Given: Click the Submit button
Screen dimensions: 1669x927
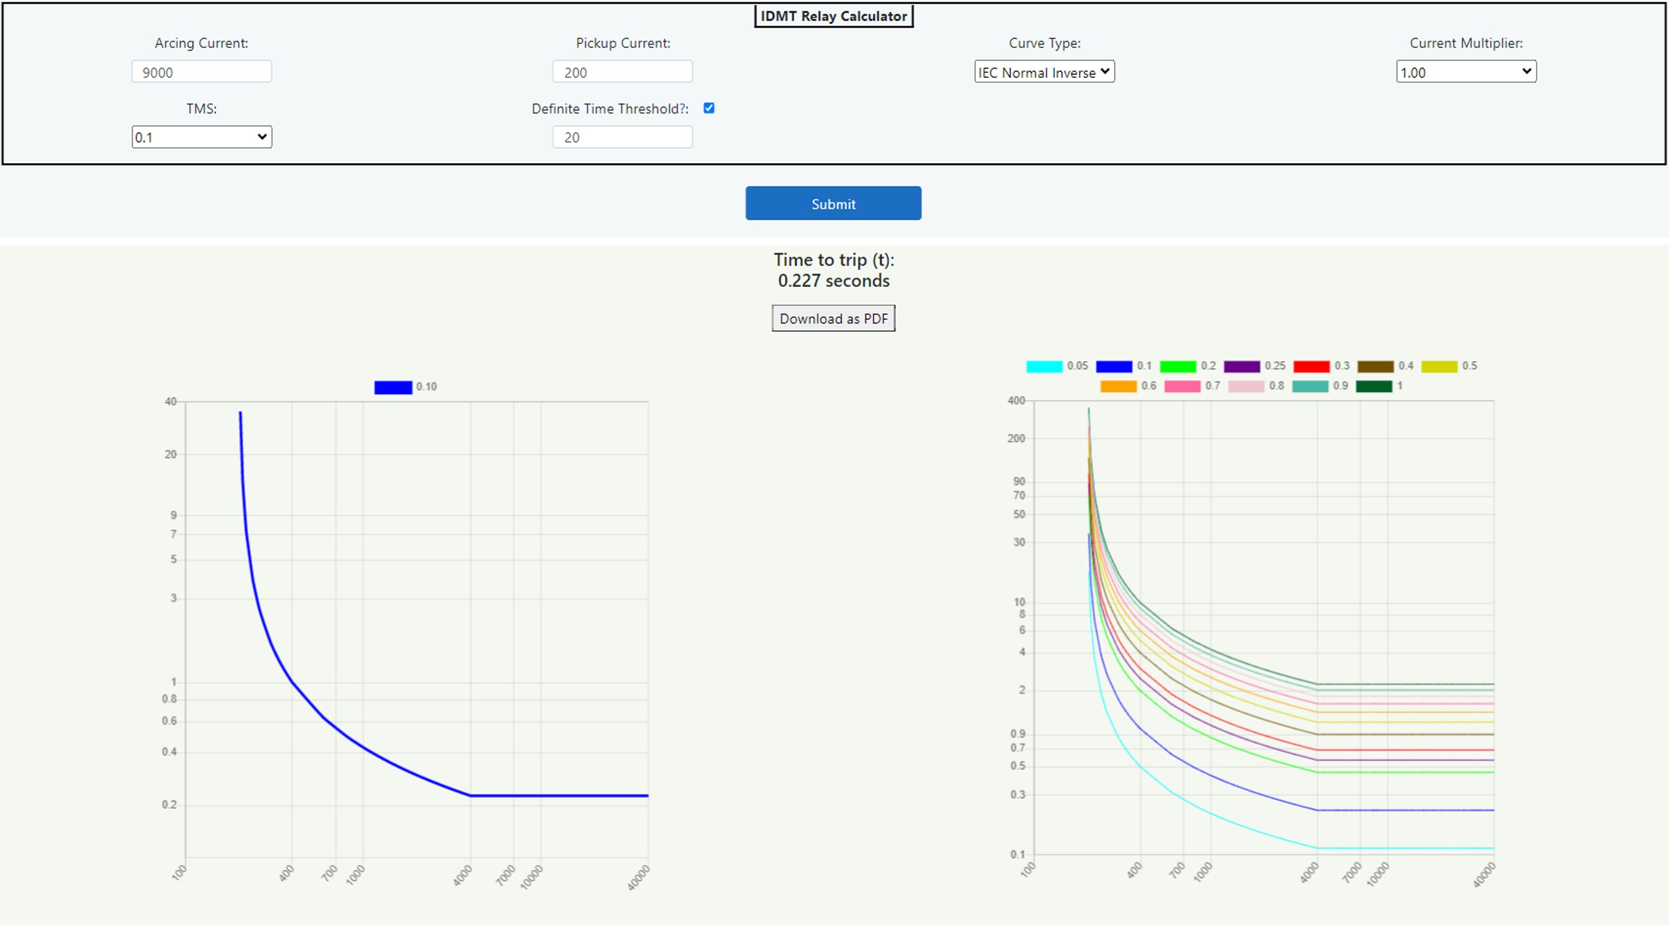Looking at the screenshot, I should 832,203.
